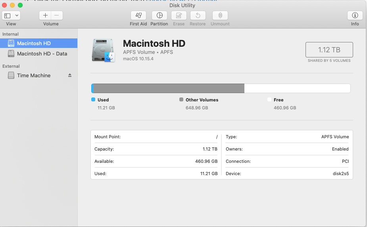Click the Unmount toolbar icon
The width and height of the screenshot is (367, 227).
tap(220, 15)
